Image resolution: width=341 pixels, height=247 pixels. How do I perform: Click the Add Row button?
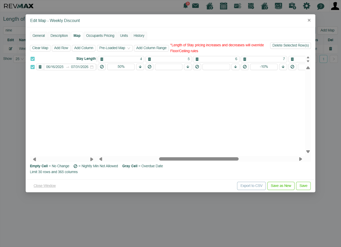point(61,48)
